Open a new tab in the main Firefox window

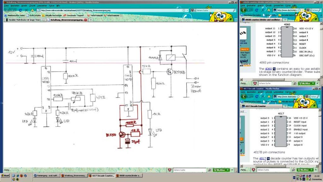(x=91, y=20)
